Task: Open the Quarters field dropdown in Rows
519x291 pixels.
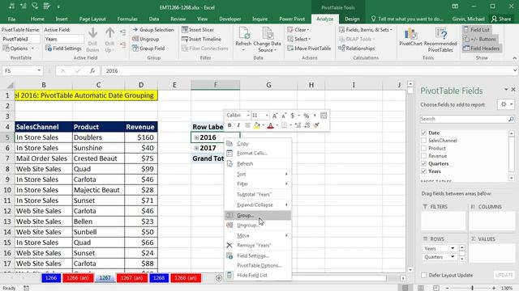Action: pos(453,257)
